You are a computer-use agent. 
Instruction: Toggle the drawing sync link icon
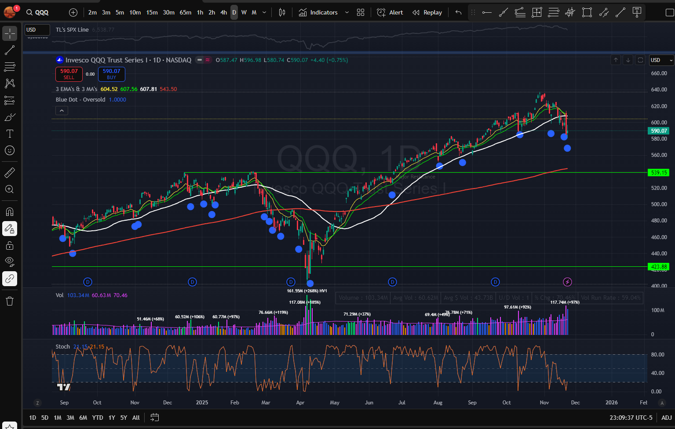pyautogui.click(x=10, y=279)
